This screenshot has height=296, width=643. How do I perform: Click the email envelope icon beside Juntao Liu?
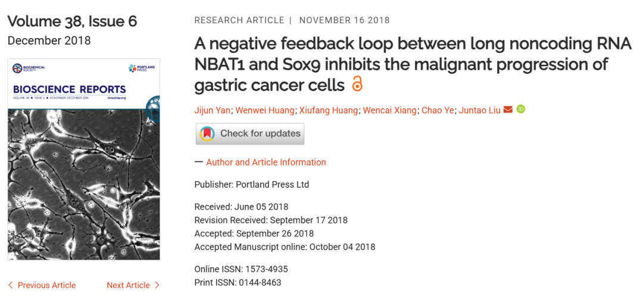(508, 110)
